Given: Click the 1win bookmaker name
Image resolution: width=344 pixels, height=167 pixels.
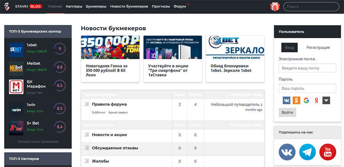Looking at the screenshot, I should pos(31,105).
